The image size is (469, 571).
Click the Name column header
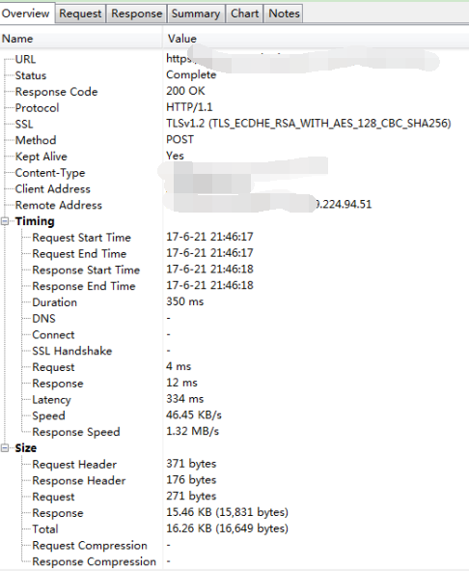coord(81,39)
